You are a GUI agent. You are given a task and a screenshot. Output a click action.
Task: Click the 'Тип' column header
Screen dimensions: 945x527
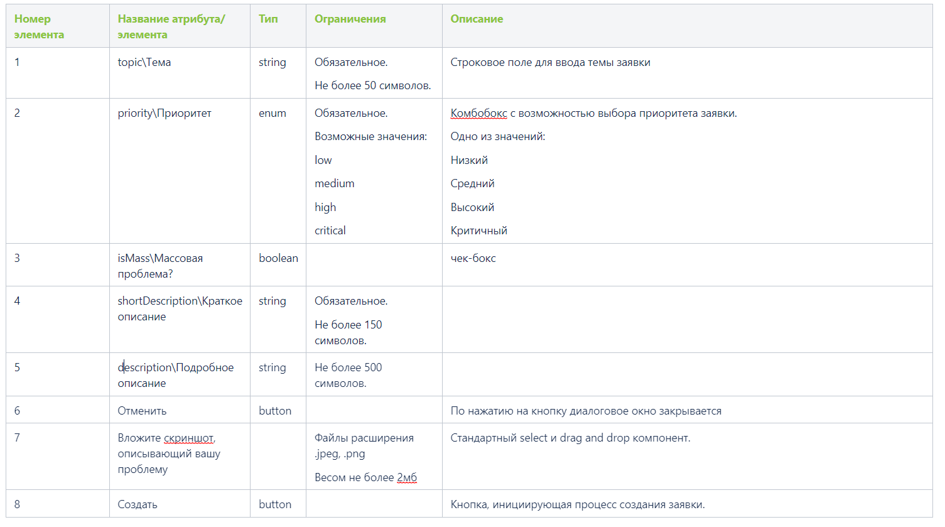point(278,26)
